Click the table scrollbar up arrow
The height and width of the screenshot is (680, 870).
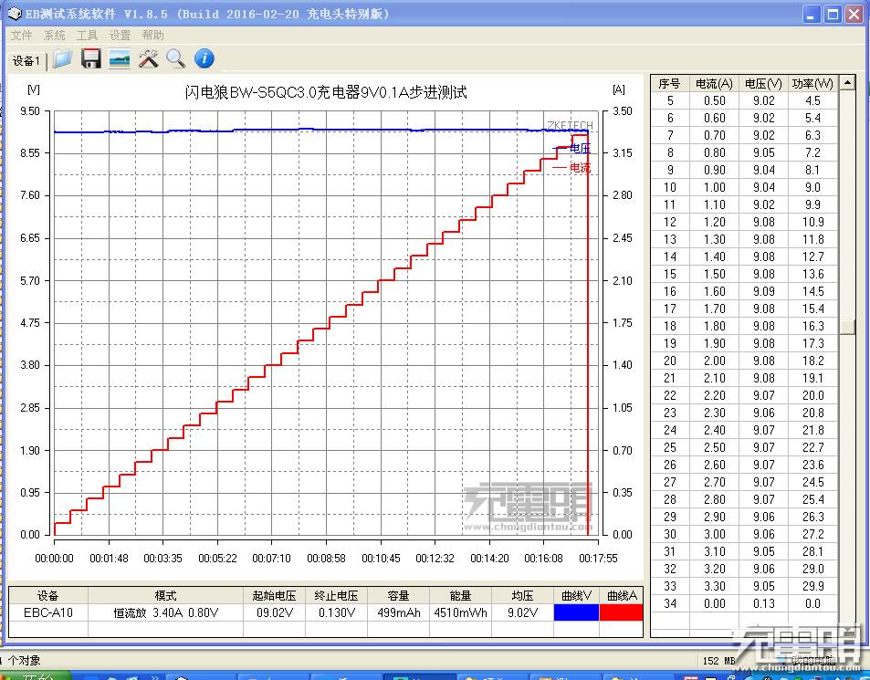pos(847,83)
